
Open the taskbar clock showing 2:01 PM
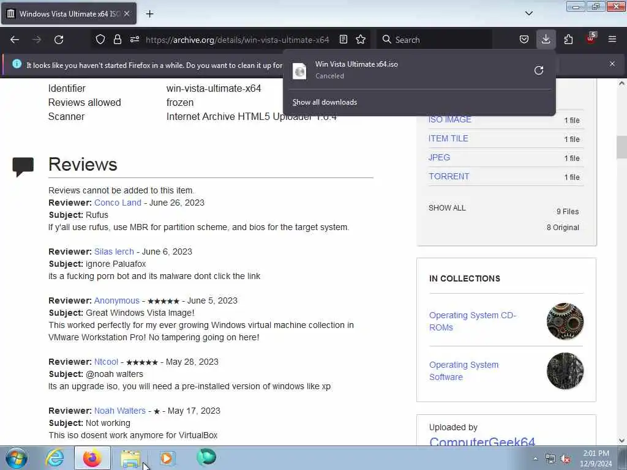[x=596, y=458]
